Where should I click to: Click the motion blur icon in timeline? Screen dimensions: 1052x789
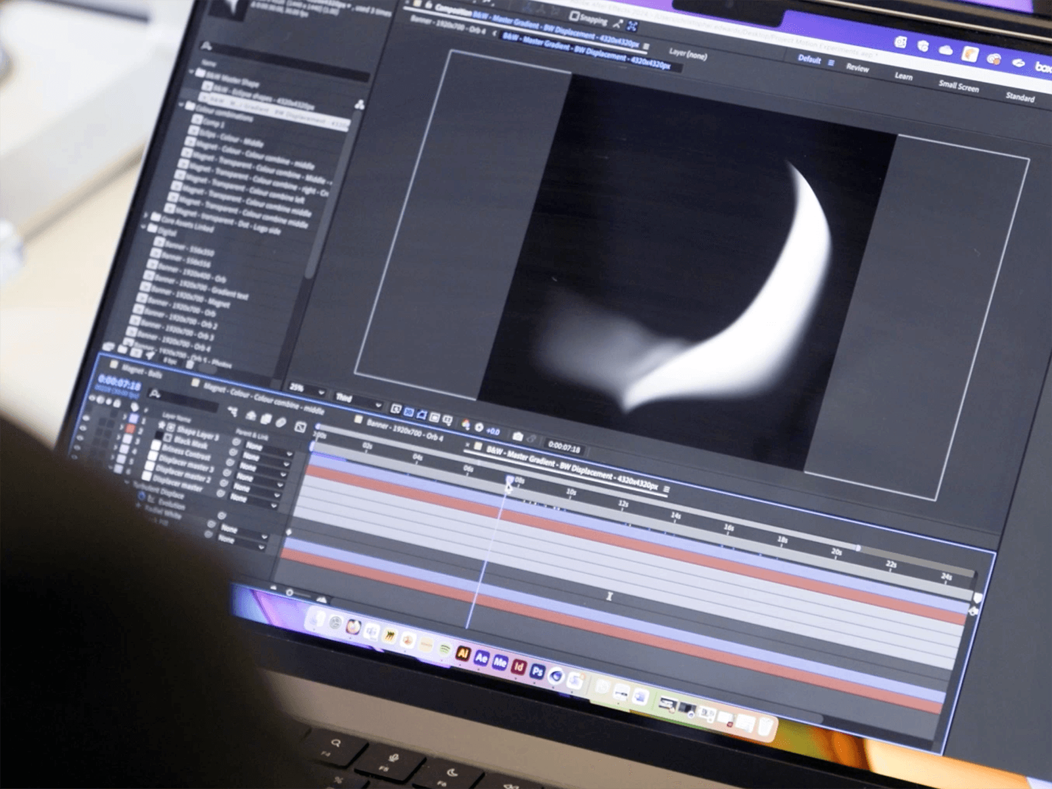(x=281, y=422)
